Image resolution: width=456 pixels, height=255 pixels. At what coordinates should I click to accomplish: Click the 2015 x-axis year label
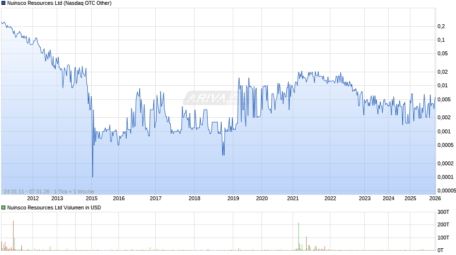coord(92,198)
